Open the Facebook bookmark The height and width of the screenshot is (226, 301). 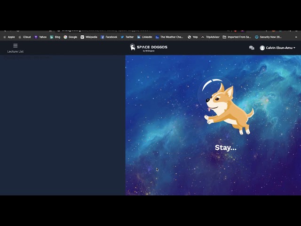[x=109, y=37]
